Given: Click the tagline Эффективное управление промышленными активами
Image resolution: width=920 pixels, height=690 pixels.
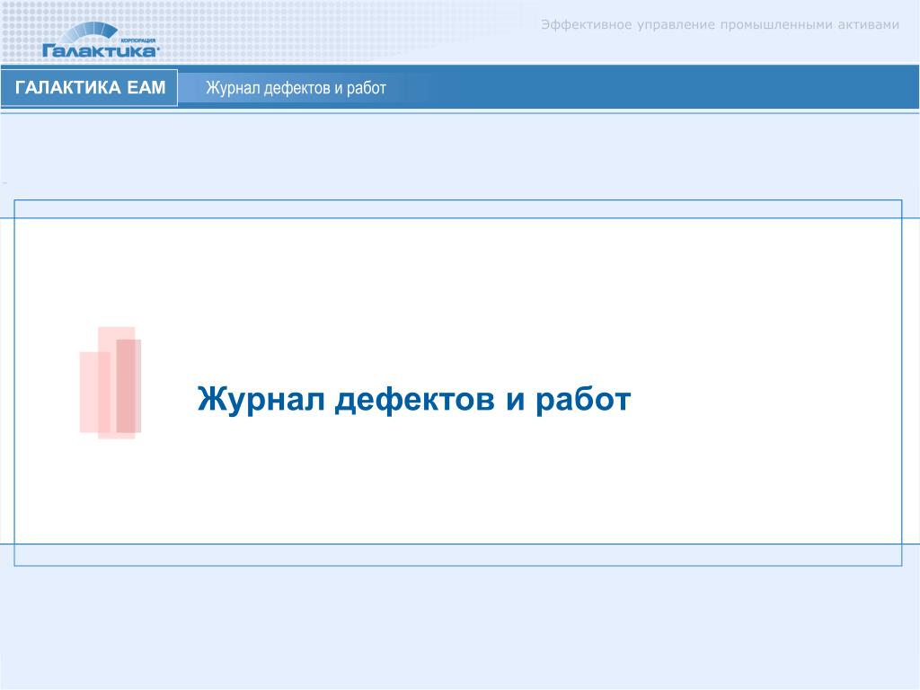Looking at the screenshot, I should click(720, 24).
